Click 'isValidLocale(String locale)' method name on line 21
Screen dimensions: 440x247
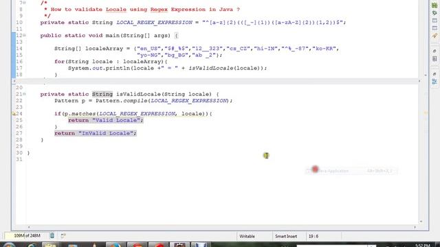coord(164,94)
